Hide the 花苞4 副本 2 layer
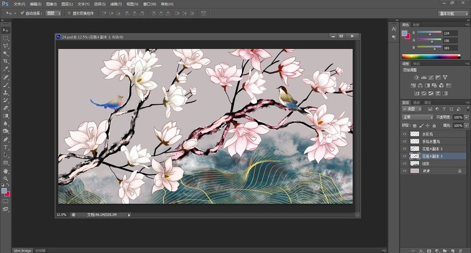 pyautogui.click(x=405, y=149)
